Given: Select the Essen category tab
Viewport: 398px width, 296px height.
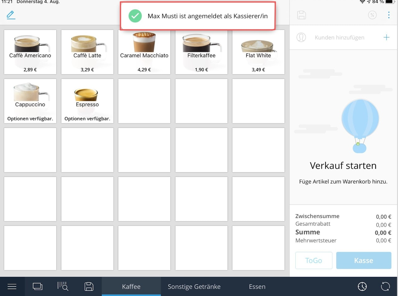Looking at the screenshot, I should 257,286.
